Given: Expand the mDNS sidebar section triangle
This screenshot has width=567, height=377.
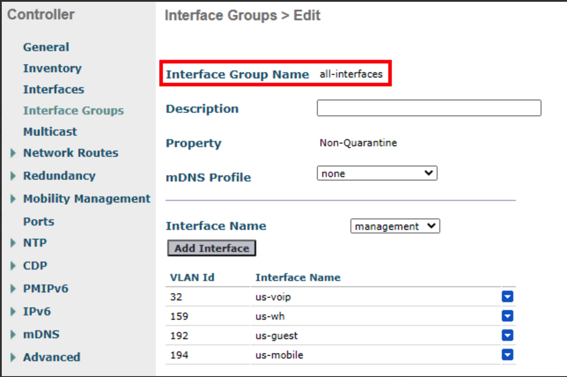Looking at the screenshot, I should [x=13, y=335].
